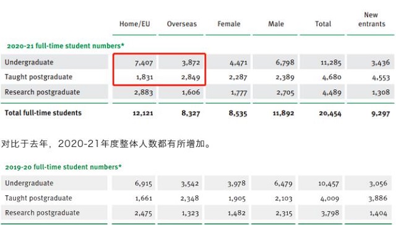Click the Home/EU column header
Screen dimensions: 396x225
[135, 24]
